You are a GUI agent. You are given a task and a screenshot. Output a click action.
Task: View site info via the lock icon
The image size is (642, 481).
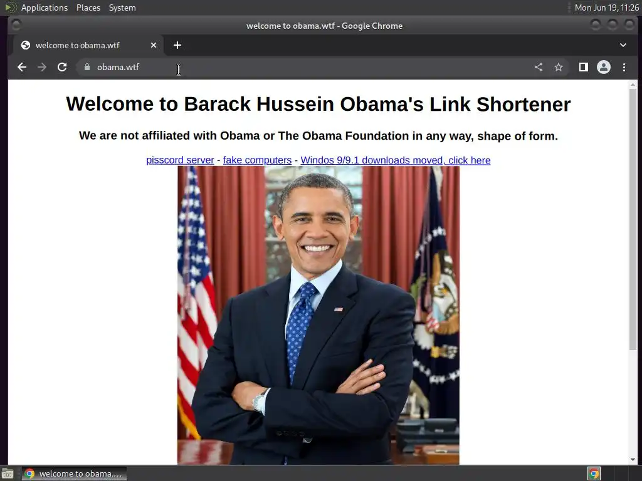click(87, 67)
